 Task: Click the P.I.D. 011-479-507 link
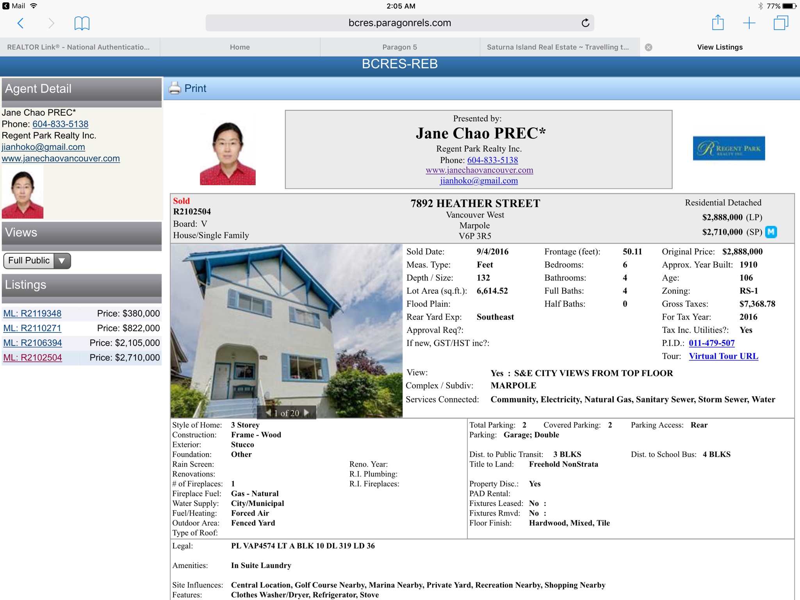click(711, 343)
